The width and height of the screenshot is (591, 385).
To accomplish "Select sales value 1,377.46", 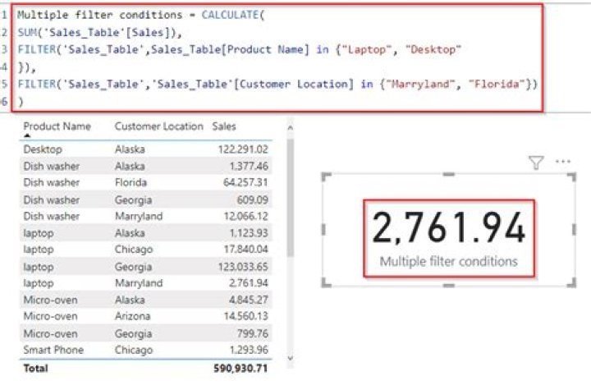I will tap(249, 167).
